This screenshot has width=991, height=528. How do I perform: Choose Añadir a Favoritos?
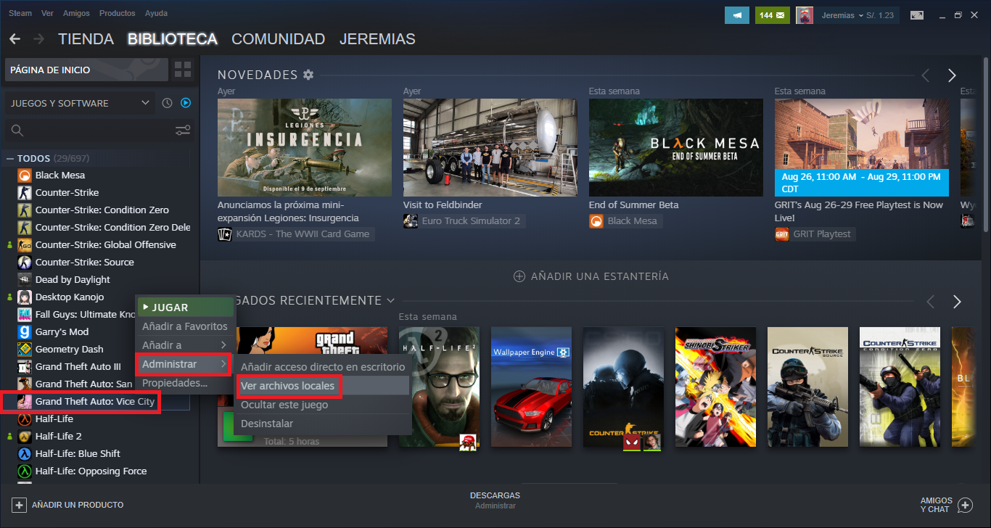click(x=185, y=326)
